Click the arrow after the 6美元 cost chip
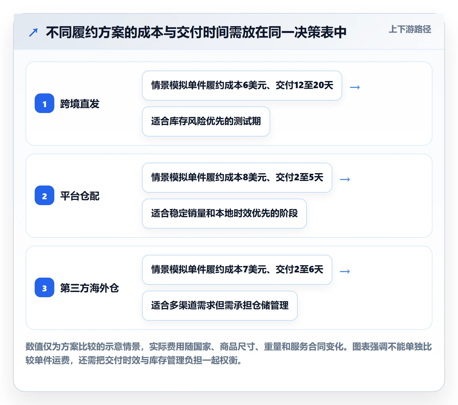The image size is (458, 405). click(x=355, y=87)
